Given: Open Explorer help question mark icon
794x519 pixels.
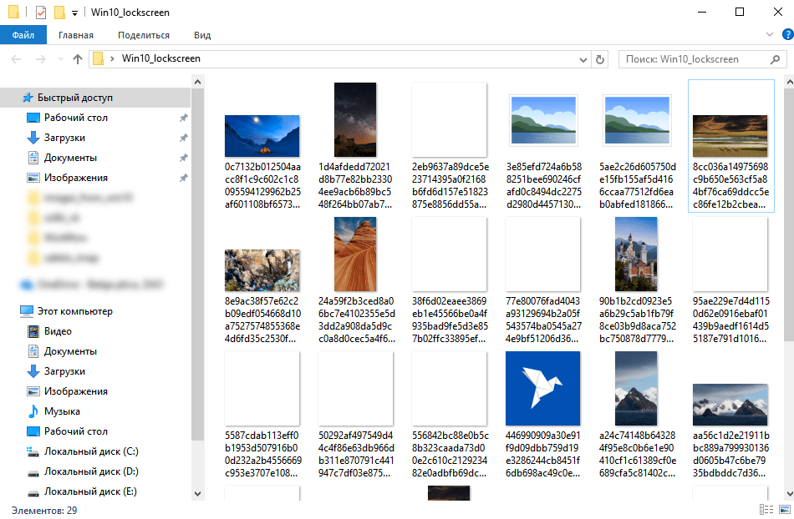Looking at the screenshot, I should pos(784,35).
